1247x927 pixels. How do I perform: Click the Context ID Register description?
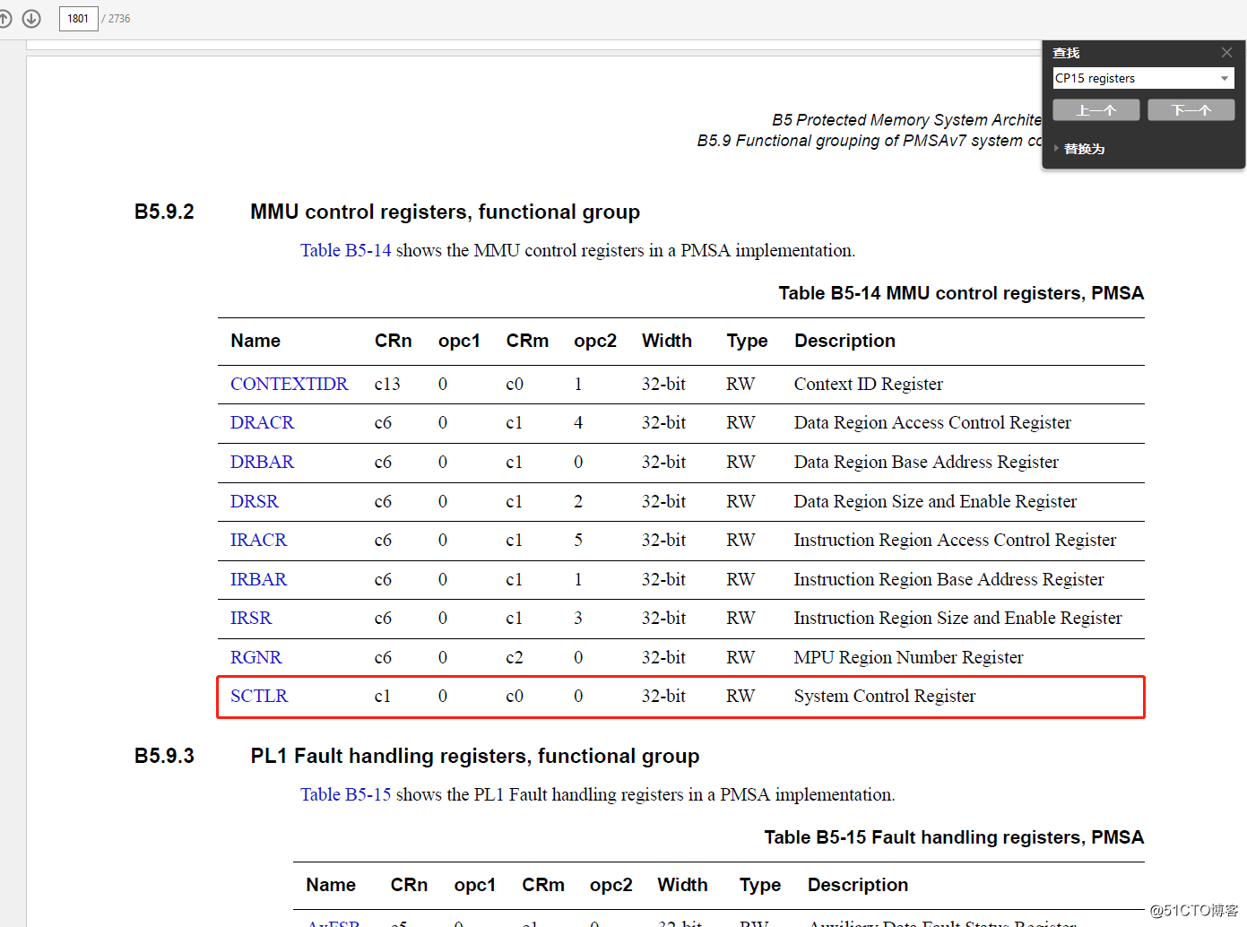pyautogui.click(x=868, y=384)
